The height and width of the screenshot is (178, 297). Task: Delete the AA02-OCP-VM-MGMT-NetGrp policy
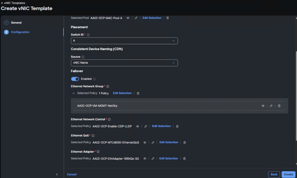pos(279,106)
